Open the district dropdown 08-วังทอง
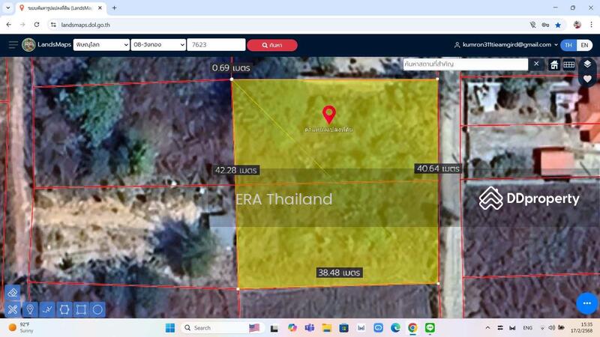This screenshot has width=600, height=337. pyautogui.click(x=158, y=45)
